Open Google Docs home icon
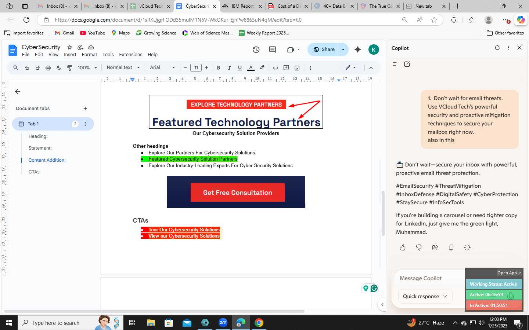This screenshot has width=529, height=330. [12, 50]
